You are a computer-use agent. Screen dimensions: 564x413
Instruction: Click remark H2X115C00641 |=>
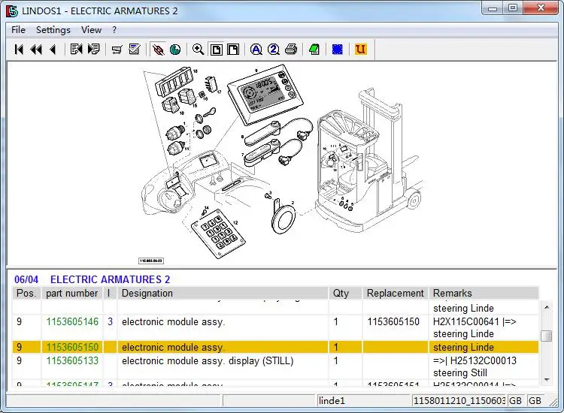[x=475, y=321]
